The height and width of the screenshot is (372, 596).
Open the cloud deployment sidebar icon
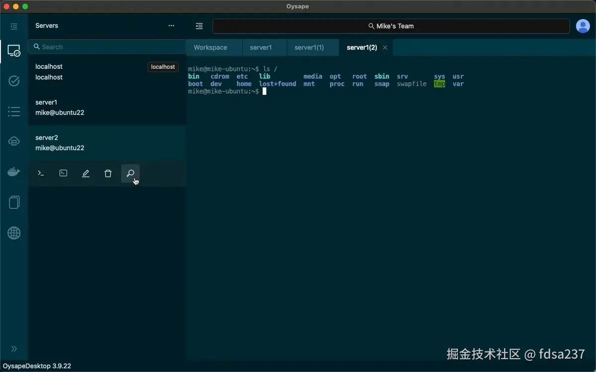click(14, 141)
